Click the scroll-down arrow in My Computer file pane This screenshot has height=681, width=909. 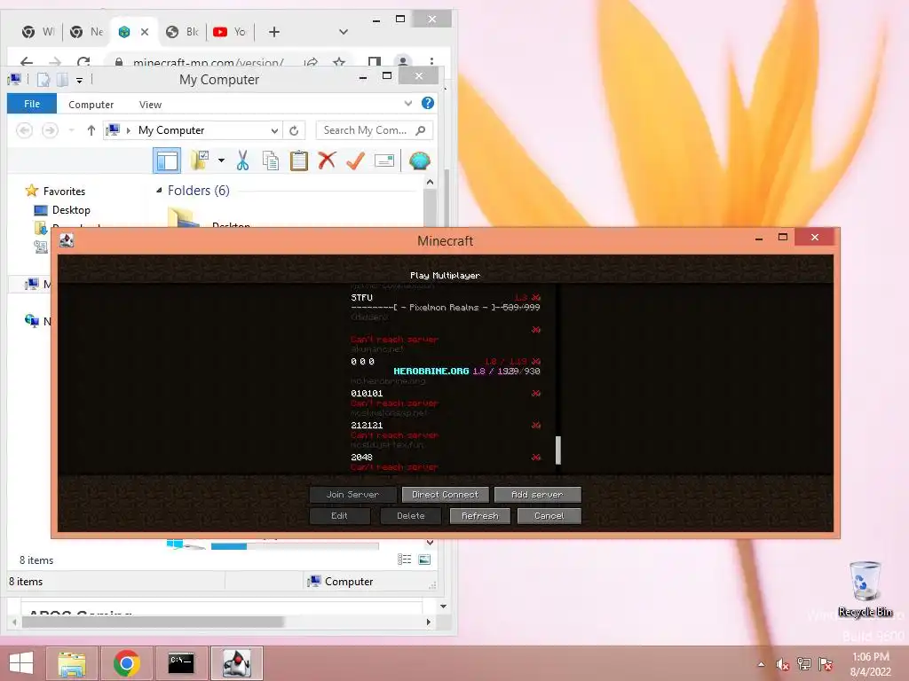point(430,543)
